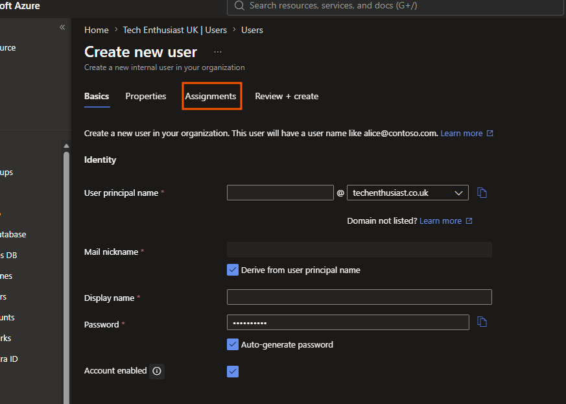Screen dimensions: 566x404
Task: Click the sidebar item ending in 'atabase'
Action: [x=13, y=235]
